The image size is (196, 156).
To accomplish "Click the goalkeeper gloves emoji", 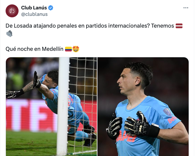I will (9, 33).
